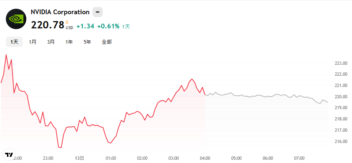
Task: Click the USD currency label
Action: click(x=69, y=28)
